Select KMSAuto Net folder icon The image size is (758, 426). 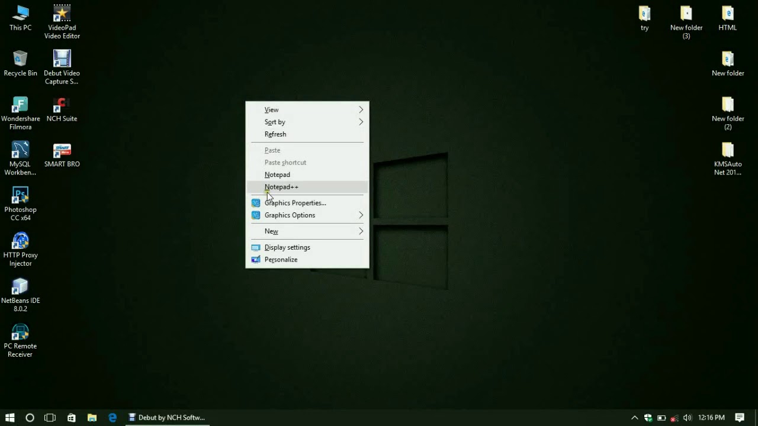coord(728,159)
